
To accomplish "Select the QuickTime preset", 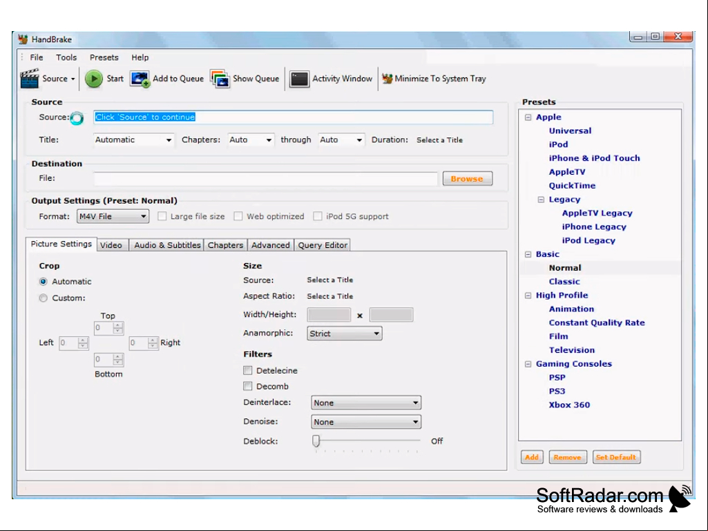I will pos(572,186).
